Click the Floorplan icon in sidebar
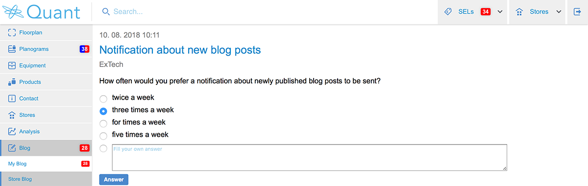The width and height of the screenshot is (588, 186). pyautogui.click(x=12, y=33)
